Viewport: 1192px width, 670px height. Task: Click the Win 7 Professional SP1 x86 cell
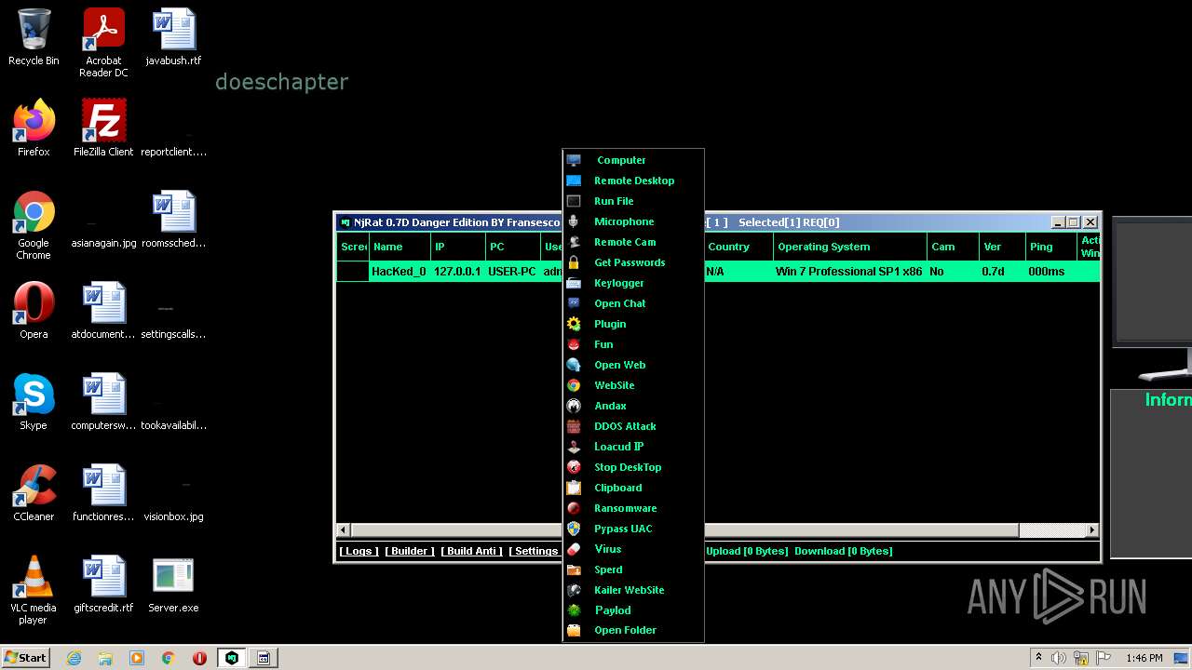[x=849, y=272]
